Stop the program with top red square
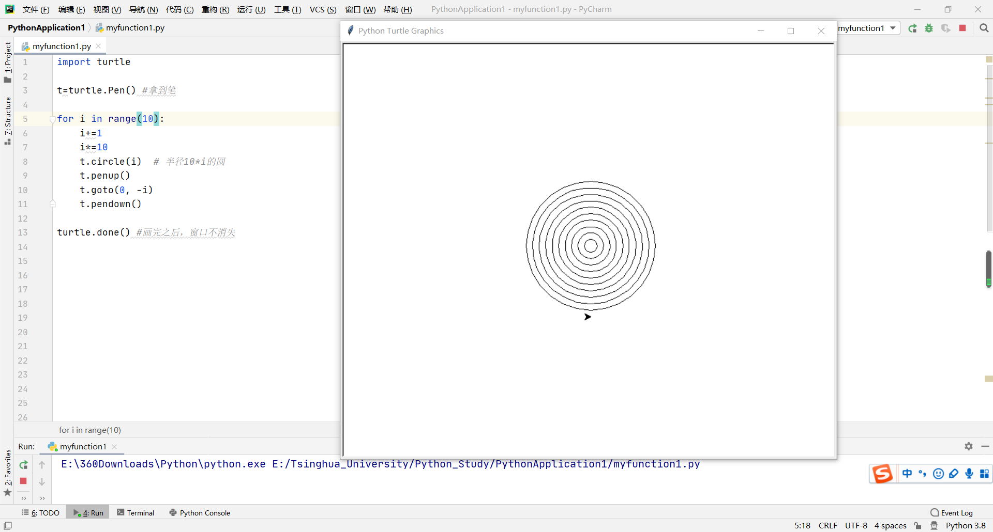The width and height of the screenshot is (993, 532). coord(962,28)
